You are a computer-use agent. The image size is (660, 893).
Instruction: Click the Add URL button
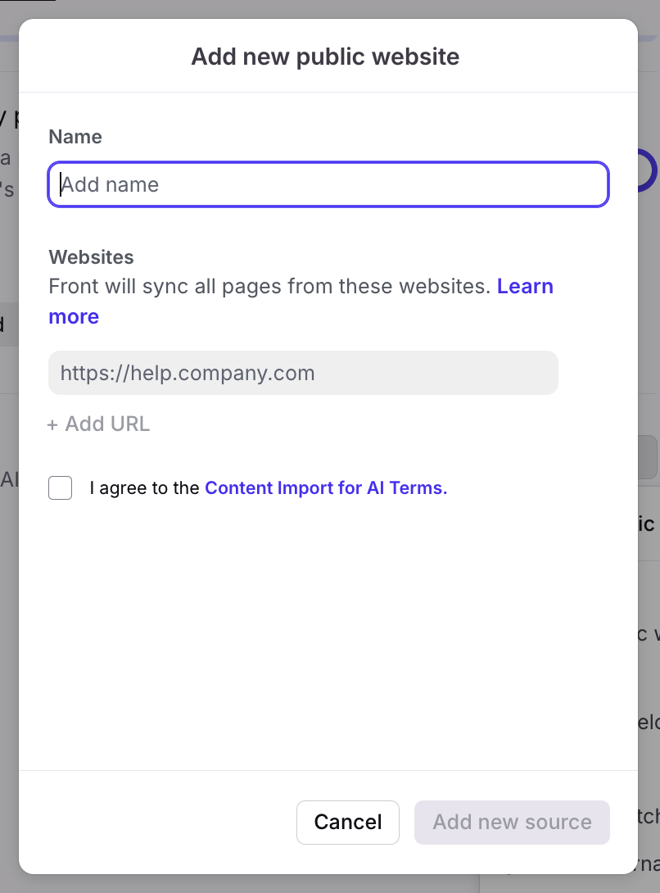(x=106, y=424)
